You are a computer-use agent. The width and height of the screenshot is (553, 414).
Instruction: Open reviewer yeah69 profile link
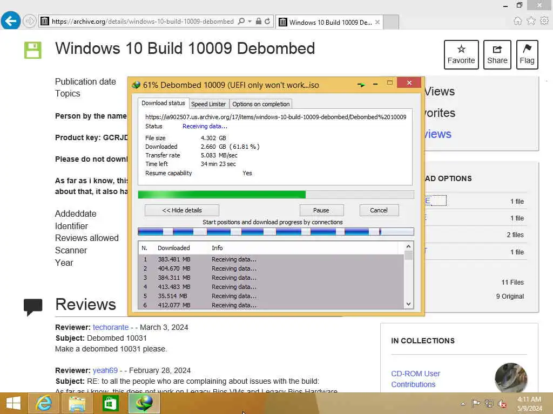[105, 370]
